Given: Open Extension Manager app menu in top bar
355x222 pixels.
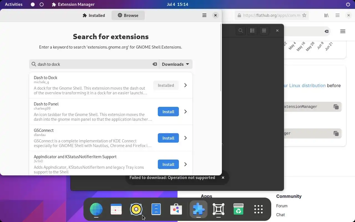Looking at the screenshot, I should click(x=73, y=4).
